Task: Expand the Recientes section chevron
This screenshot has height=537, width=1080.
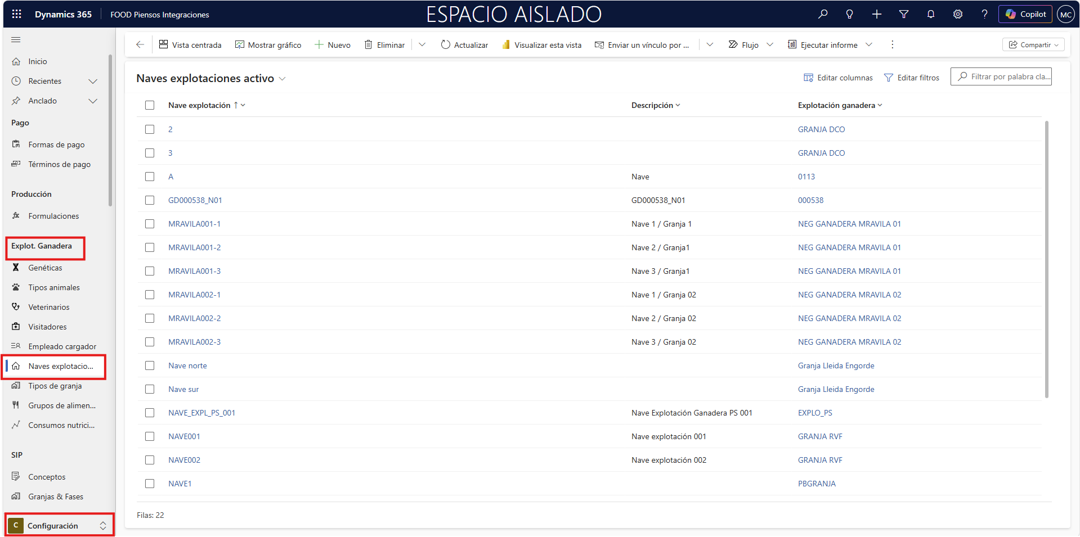Action: (93, 81)
